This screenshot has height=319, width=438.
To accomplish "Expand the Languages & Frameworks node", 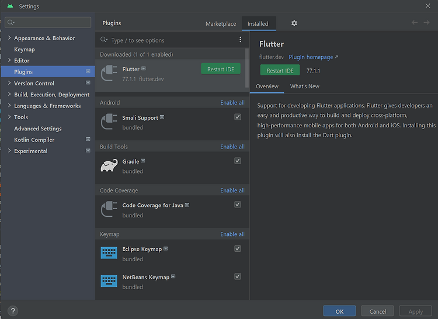I will (x=9, y=105).
